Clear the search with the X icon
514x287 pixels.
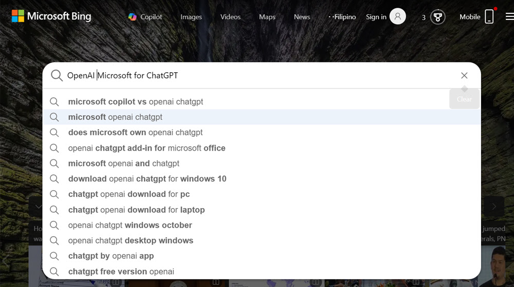pyautogui.click(x=464, y=75)
